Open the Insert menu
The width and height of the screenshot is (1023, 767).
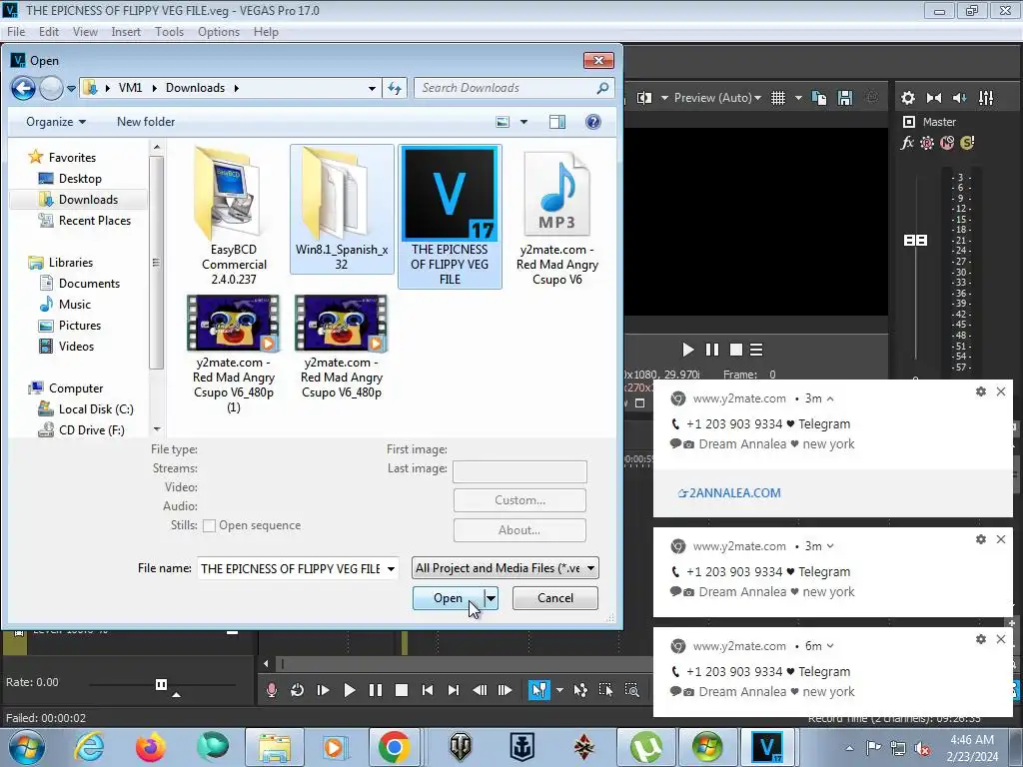pos(126,32)
